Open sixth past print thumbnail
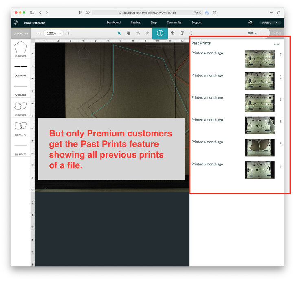295x281 pixels. pos(260,170)
